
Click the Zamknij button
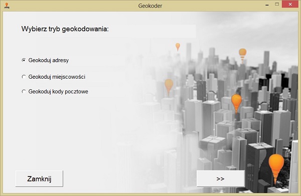click(39, 179)
